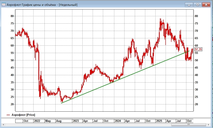Click the chart window icon in title bar

tap(4, 5)
